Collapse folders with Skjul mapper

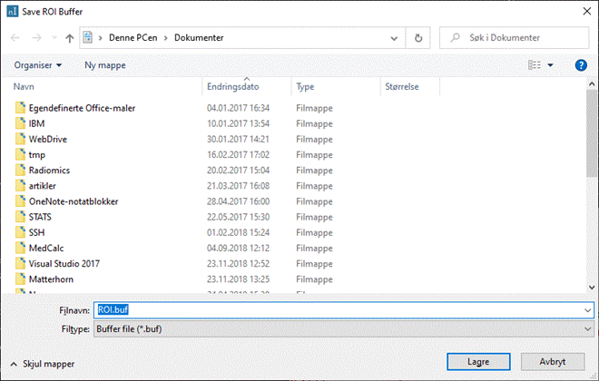(x=43, y=364)
